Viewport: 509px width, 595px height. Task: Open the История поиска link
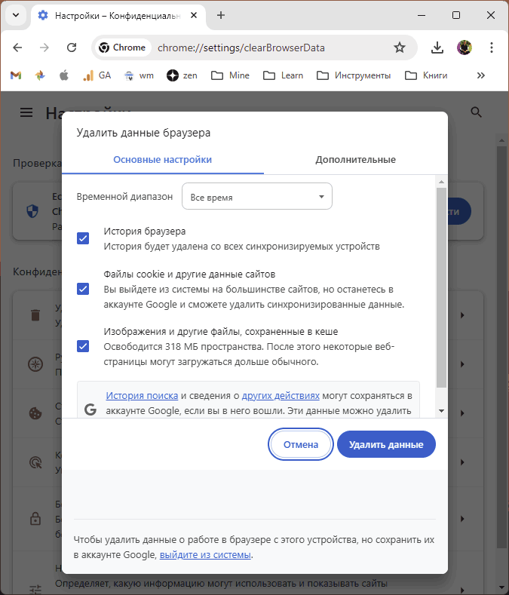142,396
